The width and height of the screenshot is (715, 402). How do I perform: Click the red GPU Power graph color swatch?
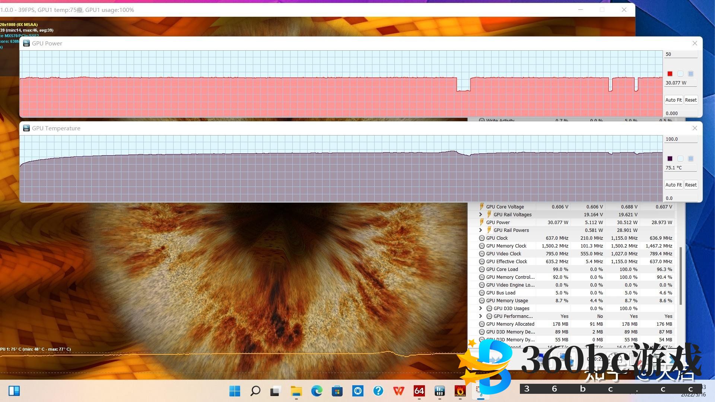coord(670,74)
